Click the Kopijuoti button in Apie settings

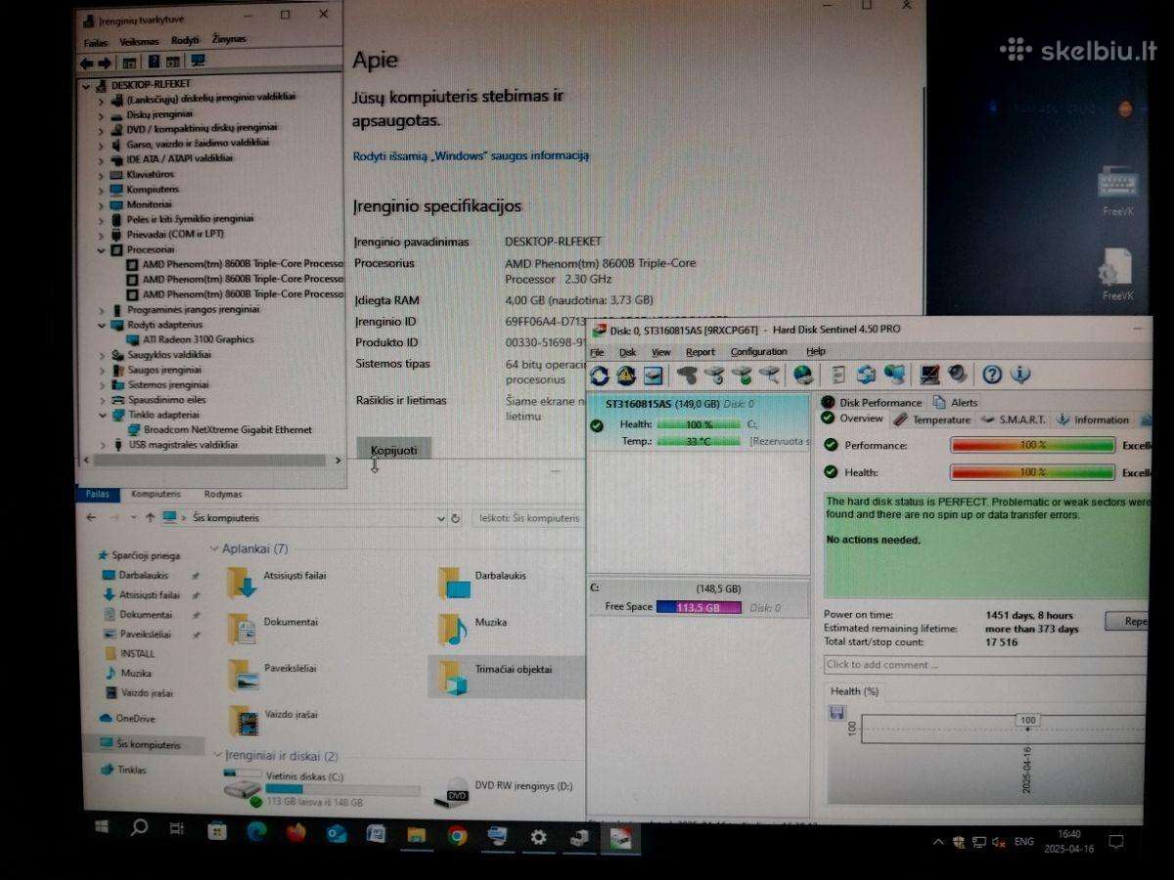pos(393,450)
